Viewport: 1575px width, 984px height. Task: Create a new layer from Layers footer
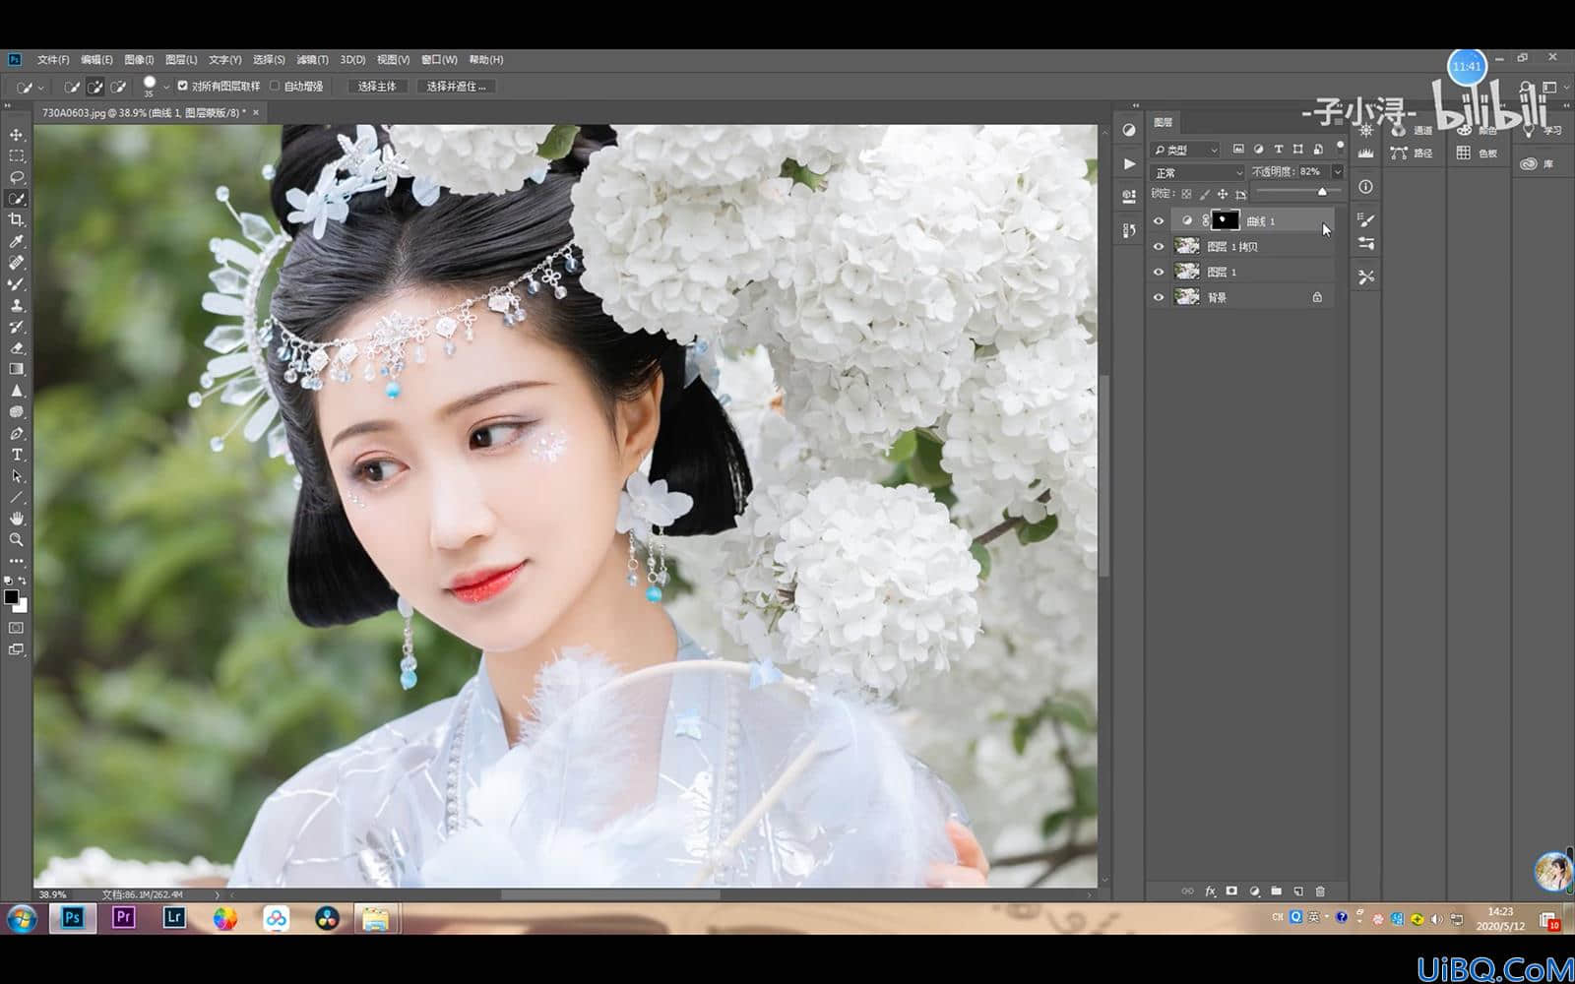point(1298,892)
